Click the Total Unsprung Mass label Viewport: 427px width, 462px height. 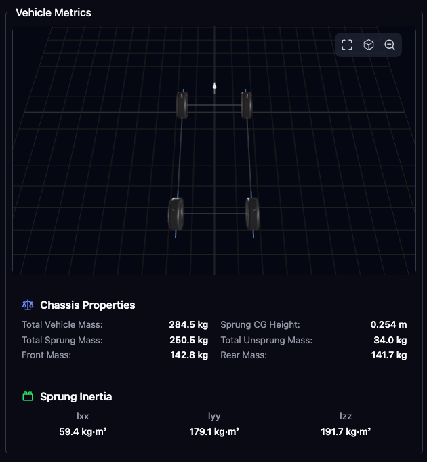(x=266, y=340)
